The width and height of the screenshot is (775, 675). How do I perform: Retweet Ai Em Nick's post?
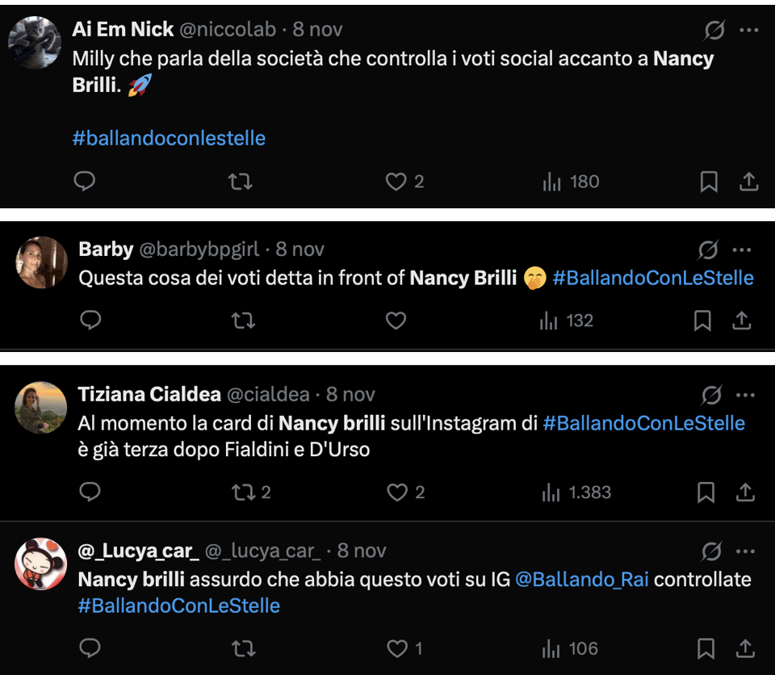click(x=240, y=182)
